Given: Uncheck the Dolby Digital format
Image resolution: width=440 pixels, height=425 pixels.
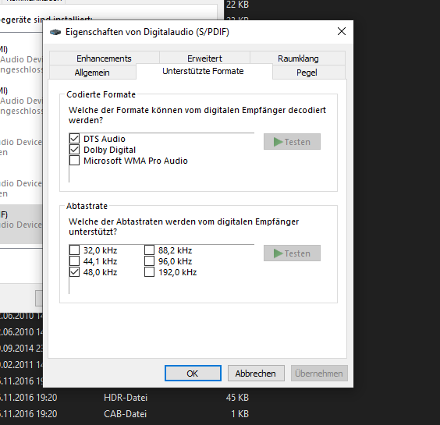Looking at the screenshot, I should pos(74,150).
